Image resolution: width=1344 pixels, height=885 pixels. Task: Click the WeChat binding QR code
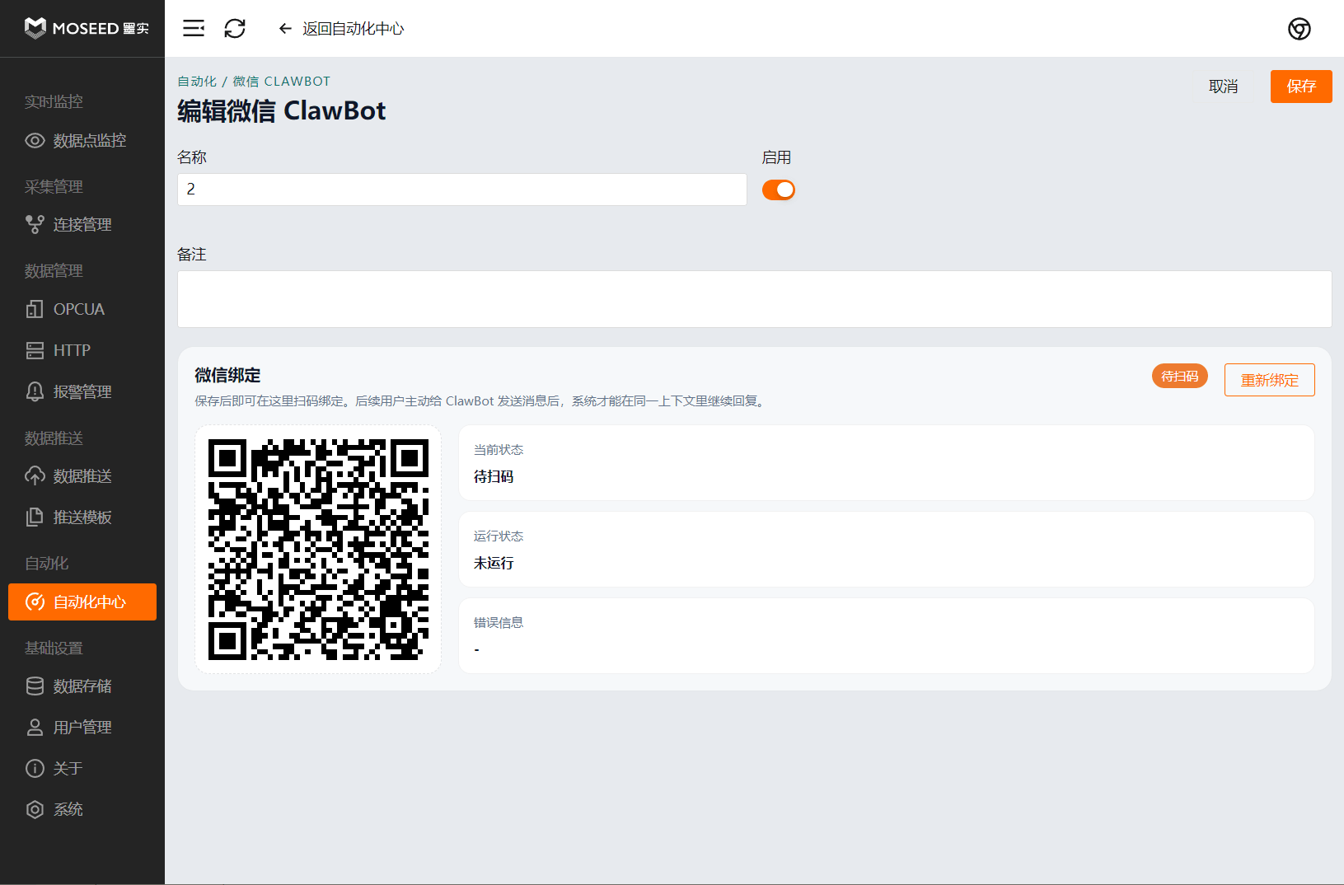point(318,550)
